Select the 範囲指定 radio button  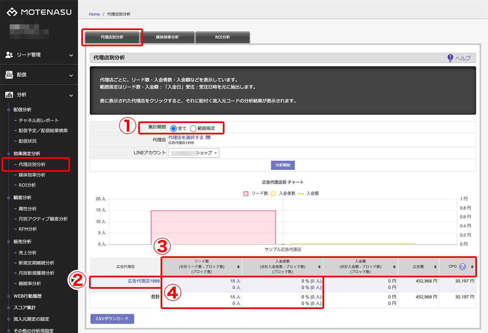click(193, 128)
